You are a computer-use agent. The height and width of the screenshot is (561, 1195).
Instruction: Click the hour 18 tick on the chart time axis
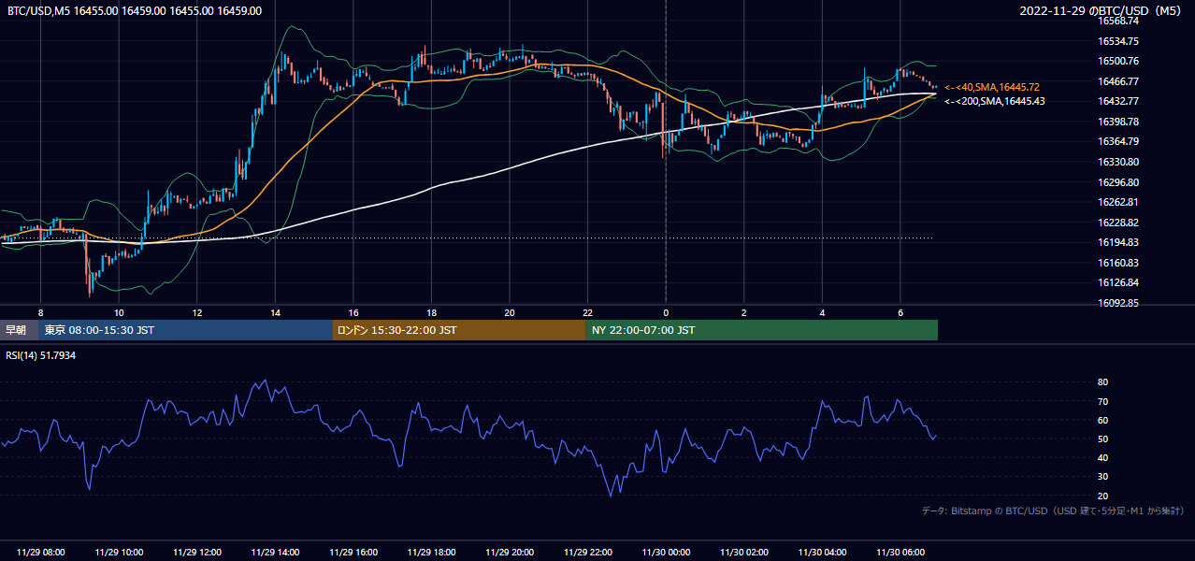tap(431, 312)
